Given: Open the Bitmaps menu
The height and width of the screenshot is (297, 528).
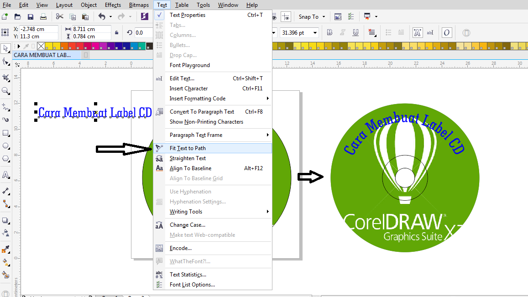Looking at the screenshot, I should click(139, 5).
